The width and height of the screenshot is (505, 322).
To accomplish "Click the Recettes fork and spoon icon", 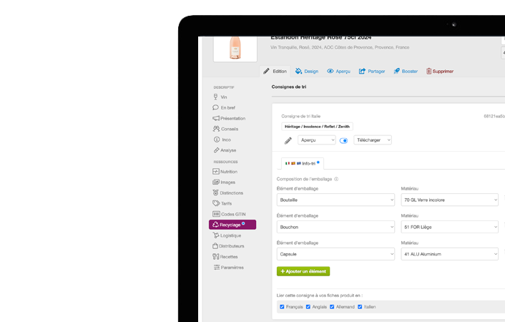I will [216, 257].
